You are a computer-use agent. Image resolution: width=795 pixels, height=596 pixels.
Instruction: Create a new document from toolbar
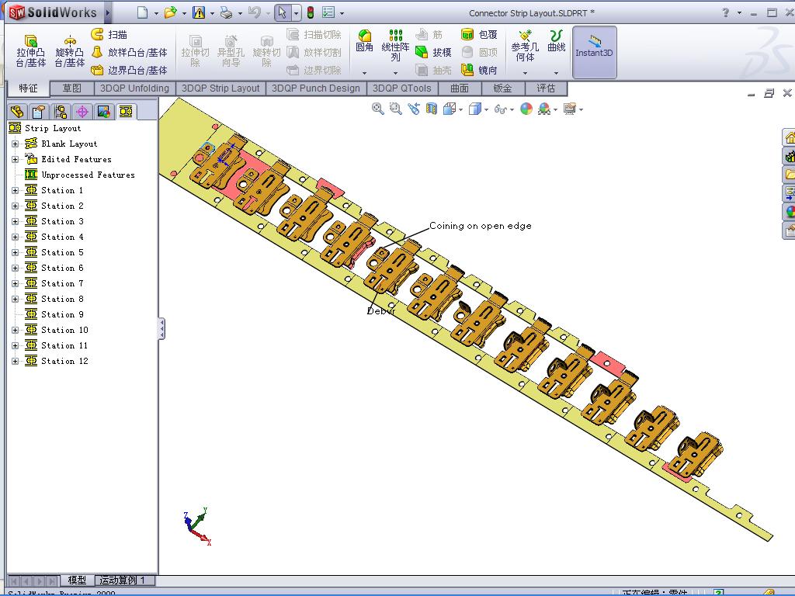(x=143, y=12)
